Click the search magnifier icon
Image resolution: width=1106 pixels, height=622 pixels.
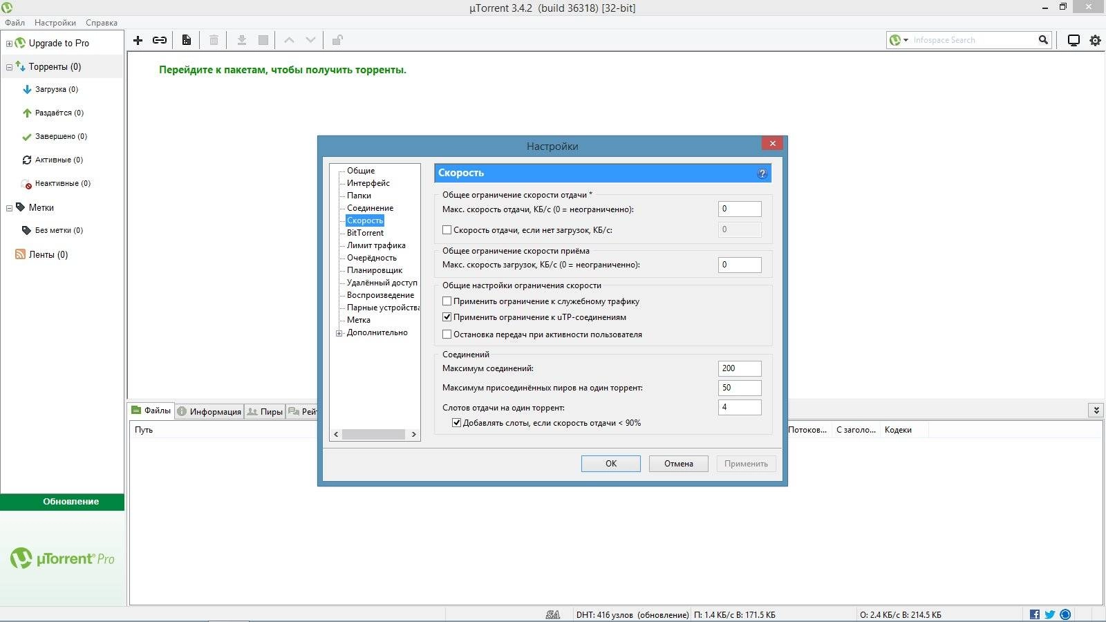[1043, 40]
